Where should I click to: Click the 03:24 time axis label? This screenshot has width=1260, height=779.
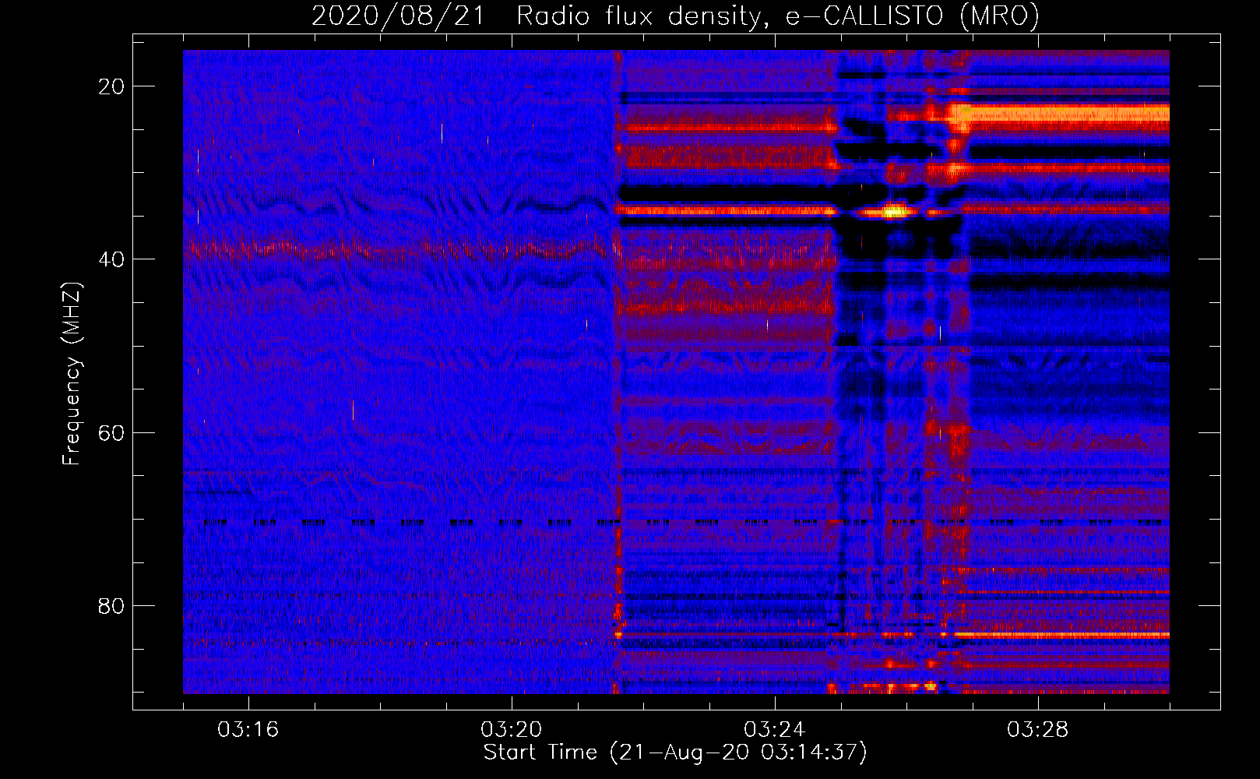point(775,730)
